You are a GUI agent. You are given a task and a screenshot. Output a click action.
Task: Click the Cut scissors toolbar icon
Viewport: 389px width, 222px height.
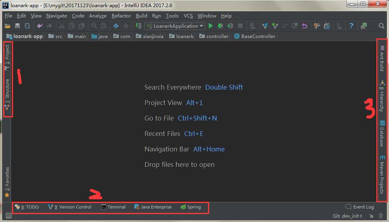[62, 26]
